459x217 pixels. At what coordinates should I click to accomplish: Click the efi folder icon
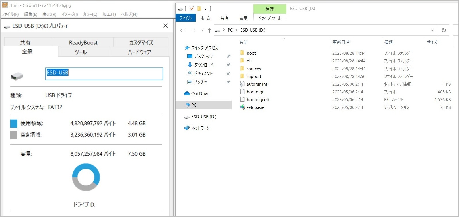pyautogui.click(x=242, y=61)
